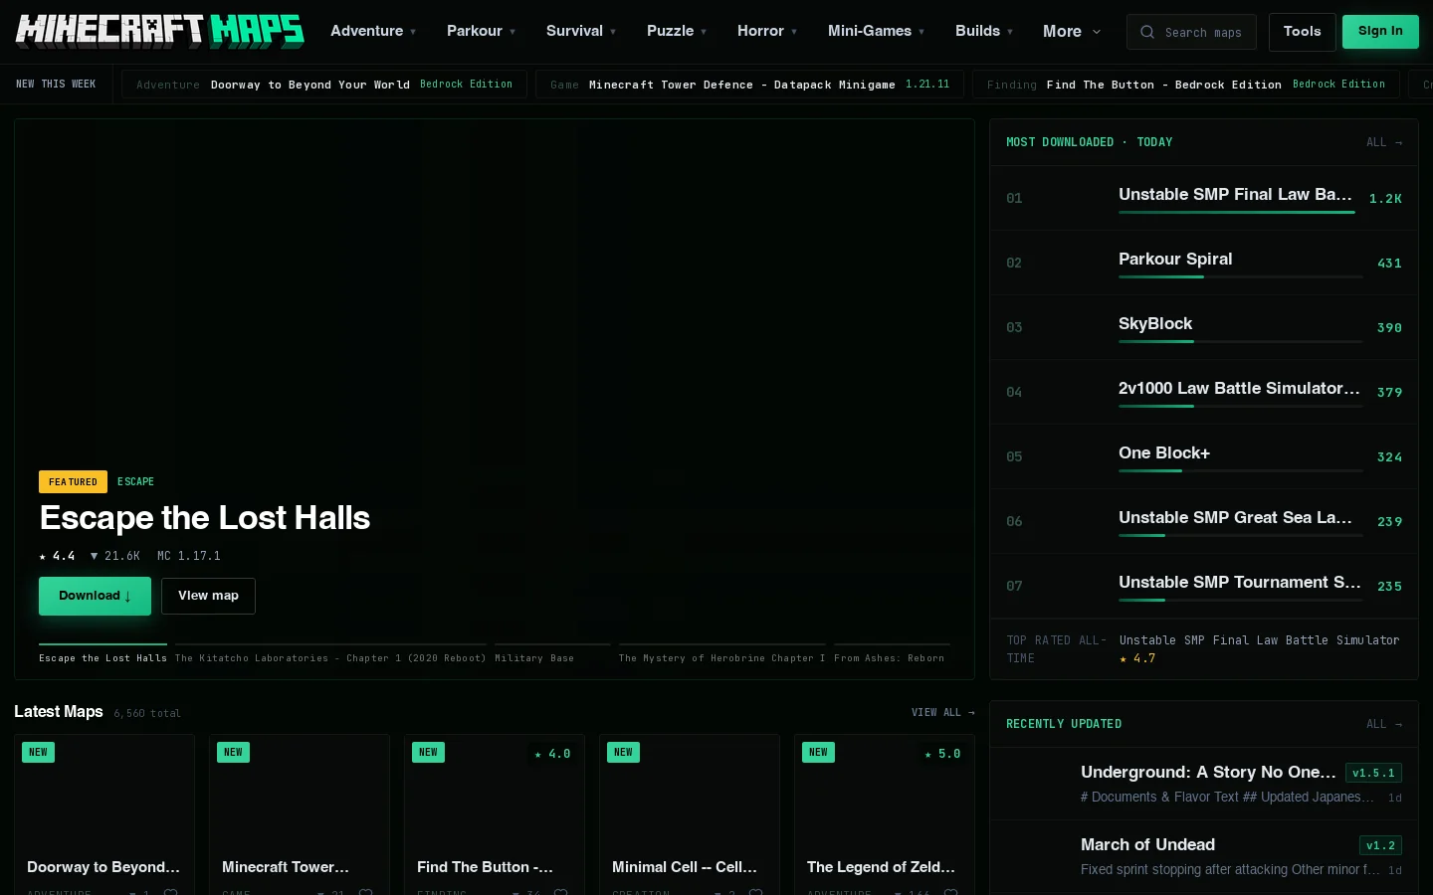This screenshot has width=1433, height=895.
Task: Open the One Block+ entry
Action: 1204,456
